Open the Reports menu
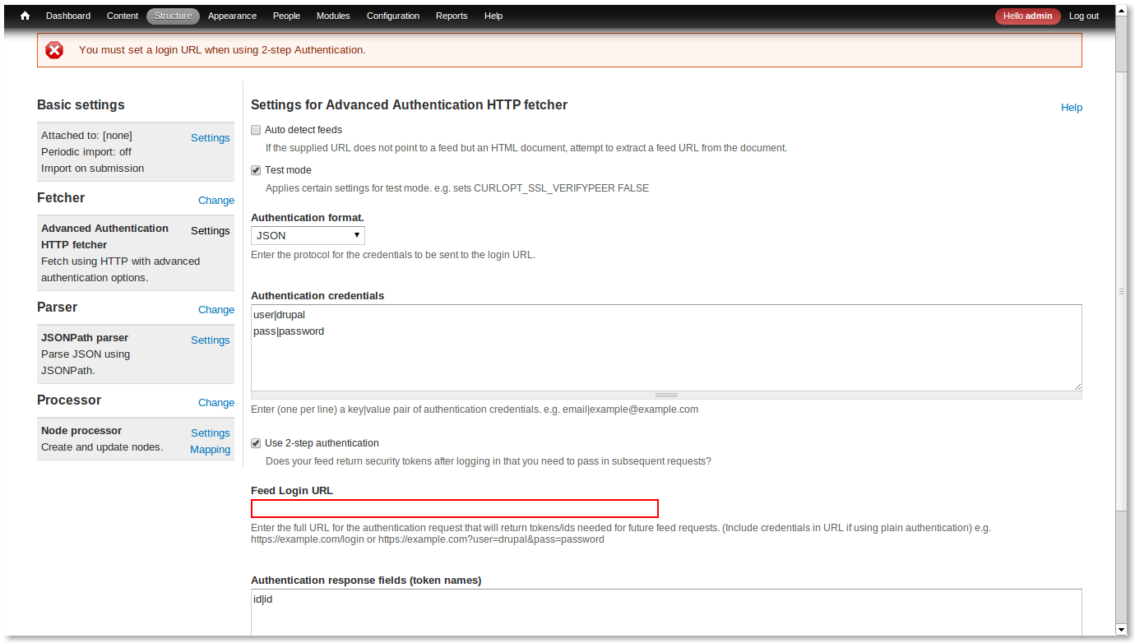 click(x=452, y=15)
